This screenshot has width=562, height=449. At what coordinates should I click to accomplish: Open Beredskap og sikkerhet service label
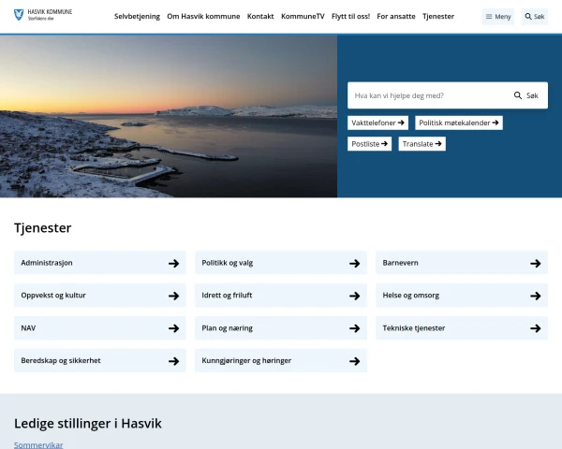tap(61, 360)
